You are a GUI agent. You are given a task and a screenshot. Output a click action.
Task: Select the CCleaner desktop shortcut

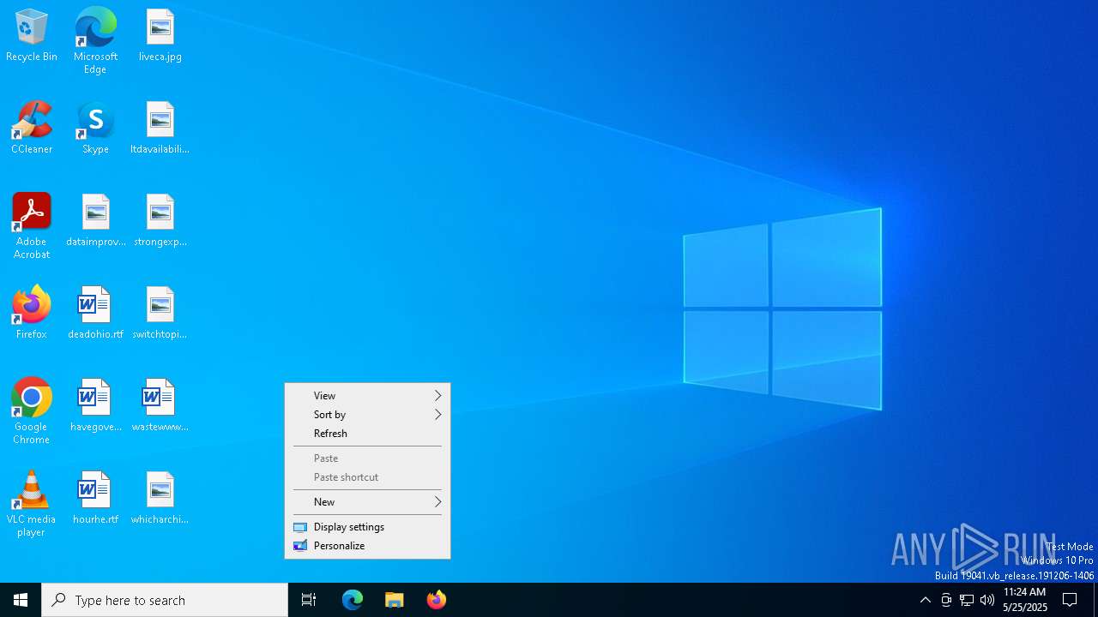[x=32, y=129]
